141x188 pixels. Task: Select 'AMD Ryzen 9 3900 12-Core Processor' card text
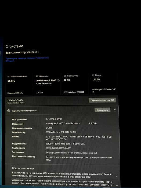click(48, 82)
